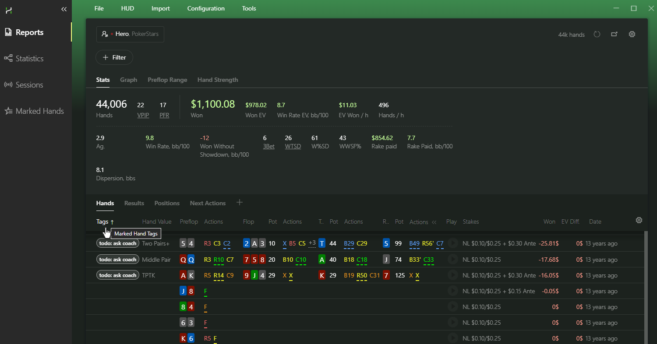This screenshot has width=657, height=344.
Task: Collapse river Actions columns with double chevron
Action: pyautogui.click(x=434, y=222)
